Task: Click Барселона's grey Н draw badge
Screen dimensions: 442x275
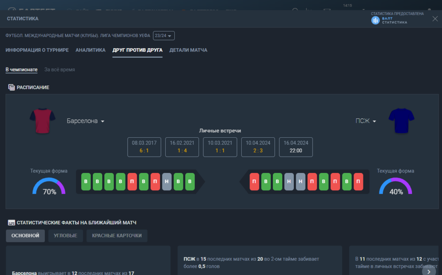Action: (167, 182)
